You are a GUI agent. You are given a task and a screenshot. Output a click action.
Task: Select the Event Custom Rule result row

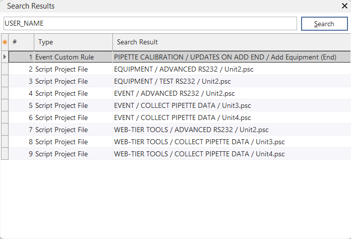225,57
